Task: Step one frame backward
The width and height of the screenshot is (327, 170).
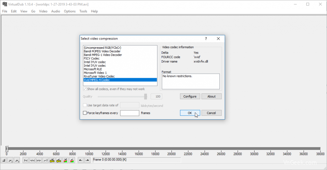Action: (x=32, y=160)
